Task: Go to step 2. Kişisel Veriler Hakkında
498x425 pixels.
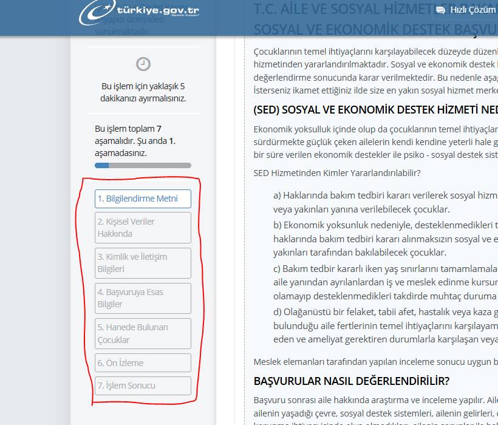Action: coord(143,228)
